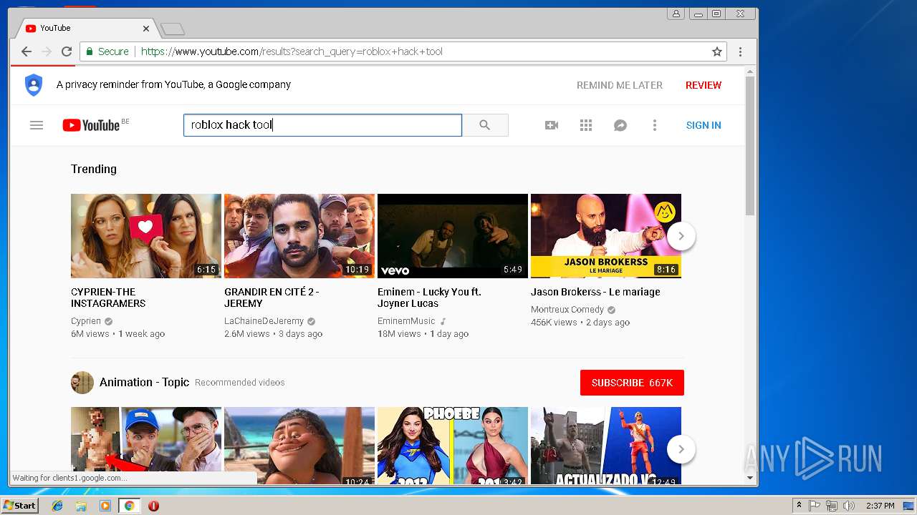Click the Chrome taskbar icon
The height and width of the screenshot is (515, 917).
(129, 506)
